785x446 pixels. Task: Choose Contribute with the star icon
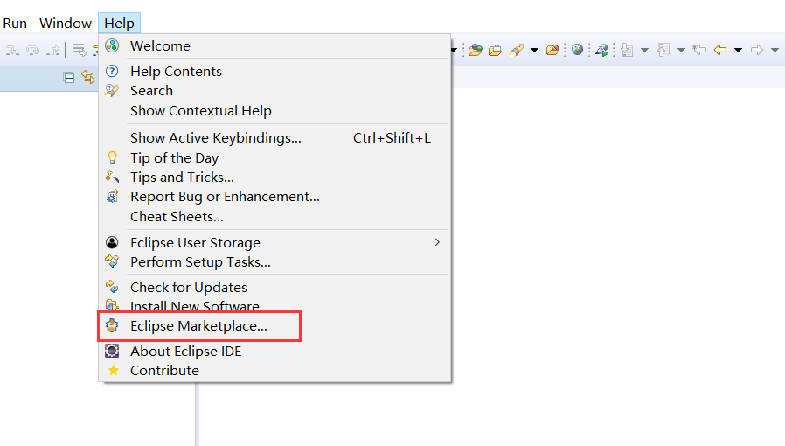click(x=274, y=371)
